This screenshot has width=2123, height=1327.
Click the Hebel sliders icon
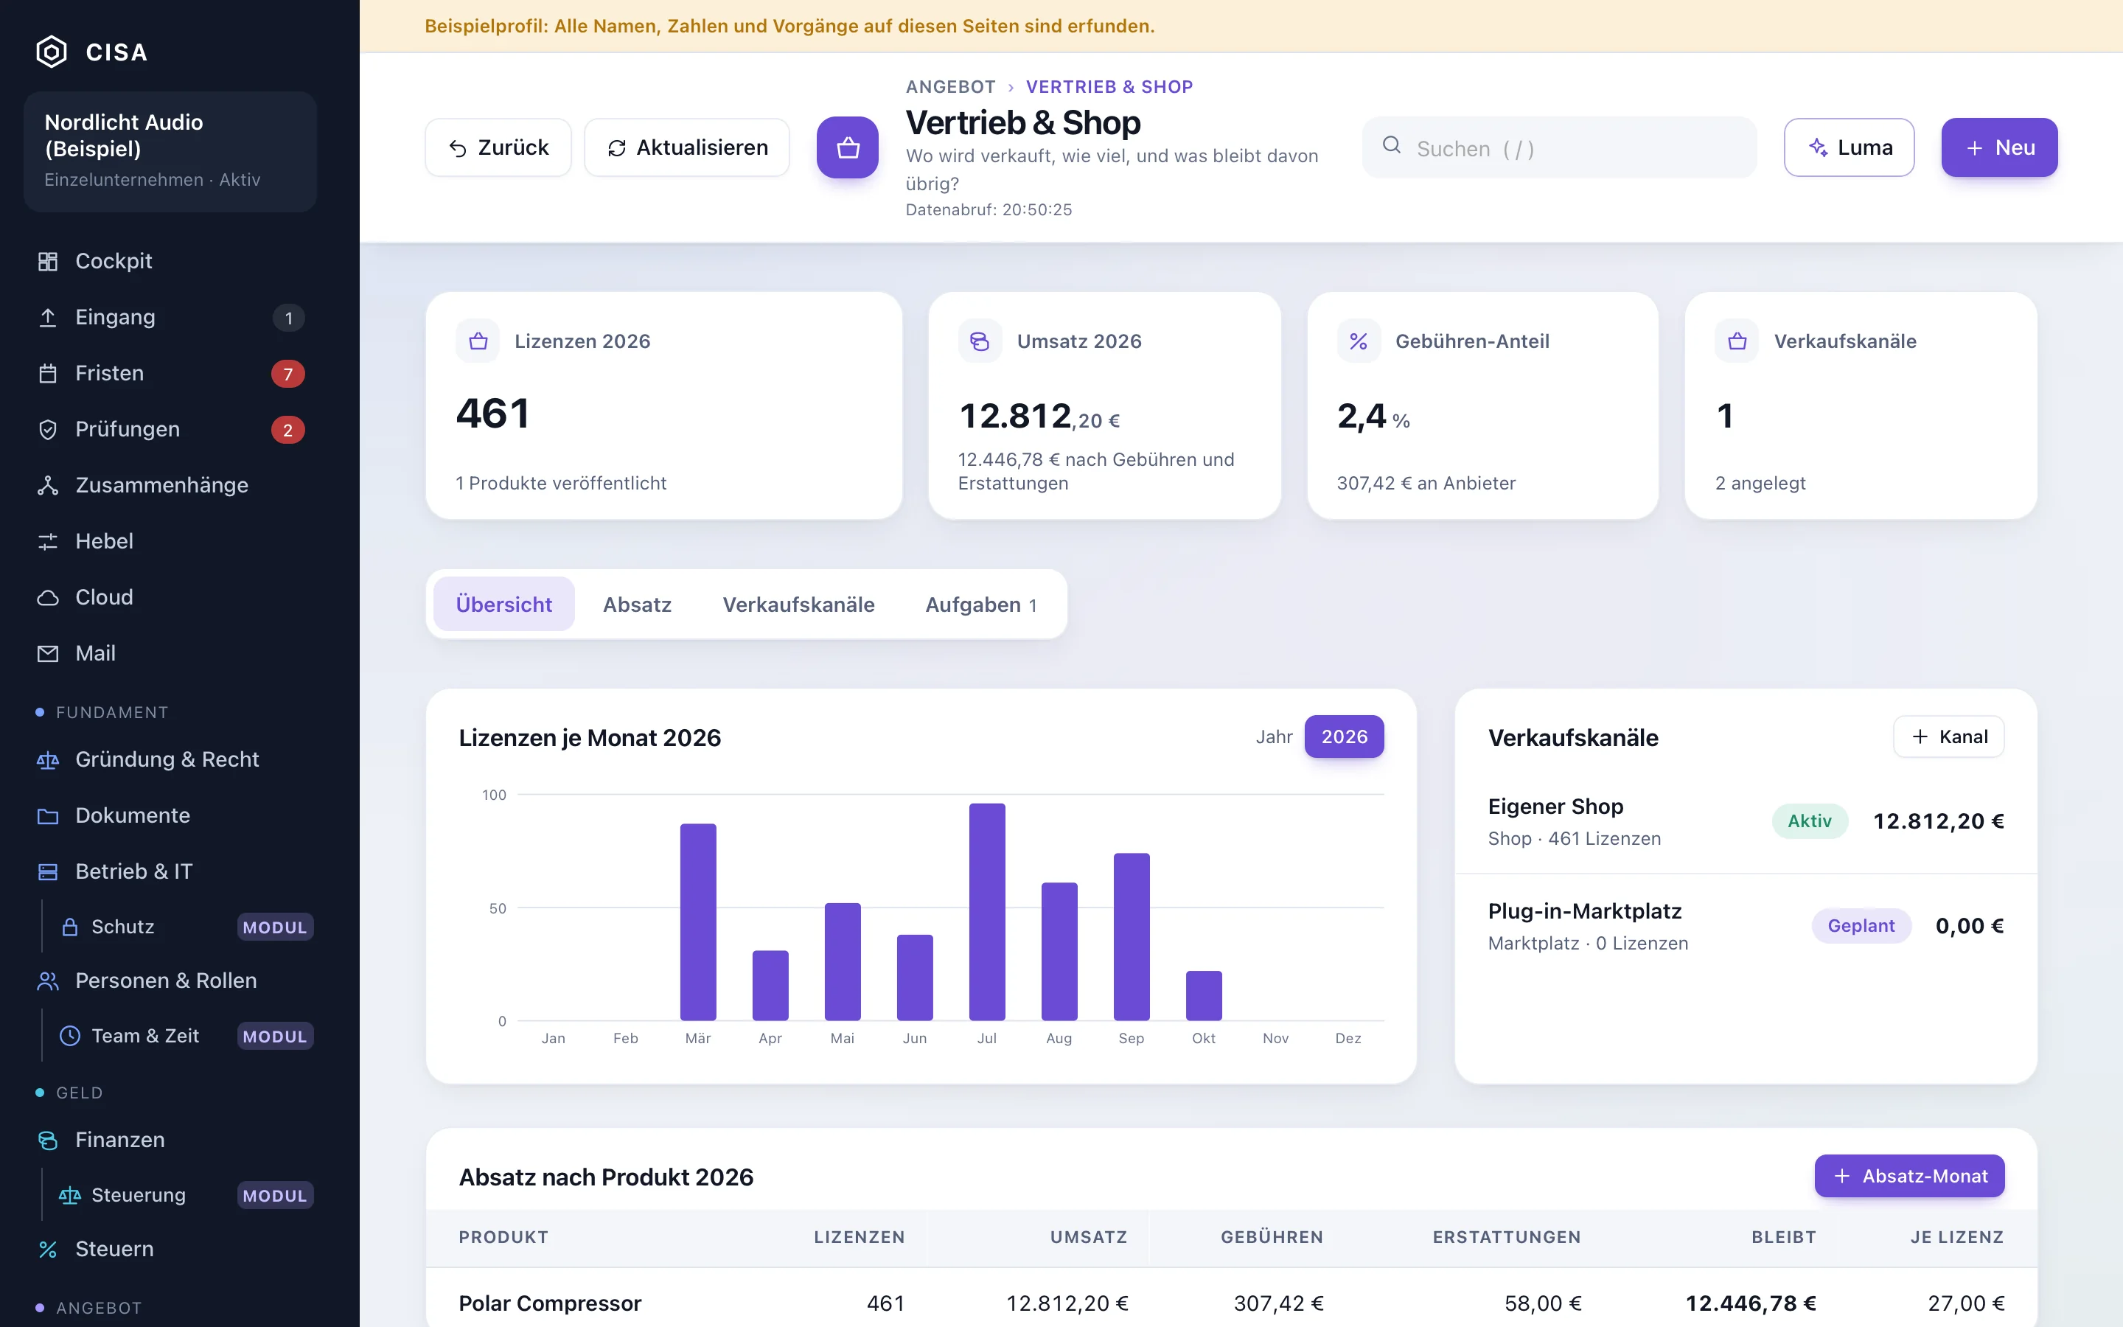click(47, 542)
